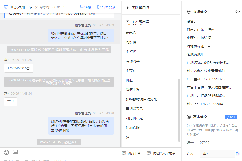
Task: Click the 计划id 176395165862 value
Action: click(213, 96)
